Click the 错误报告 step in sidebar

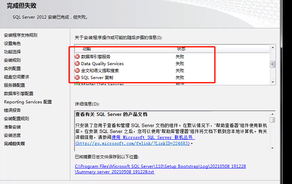point(12,110)
